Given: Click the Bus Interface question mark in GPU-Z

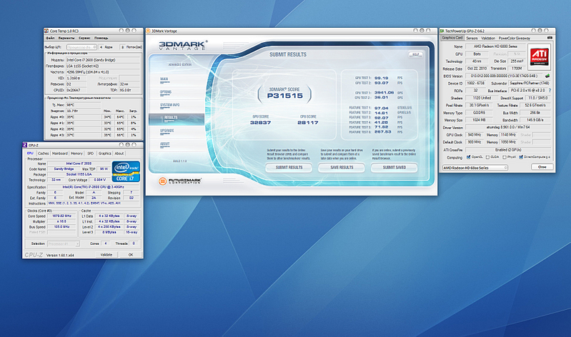Looking at the screenshot, I should click(550, 90).
